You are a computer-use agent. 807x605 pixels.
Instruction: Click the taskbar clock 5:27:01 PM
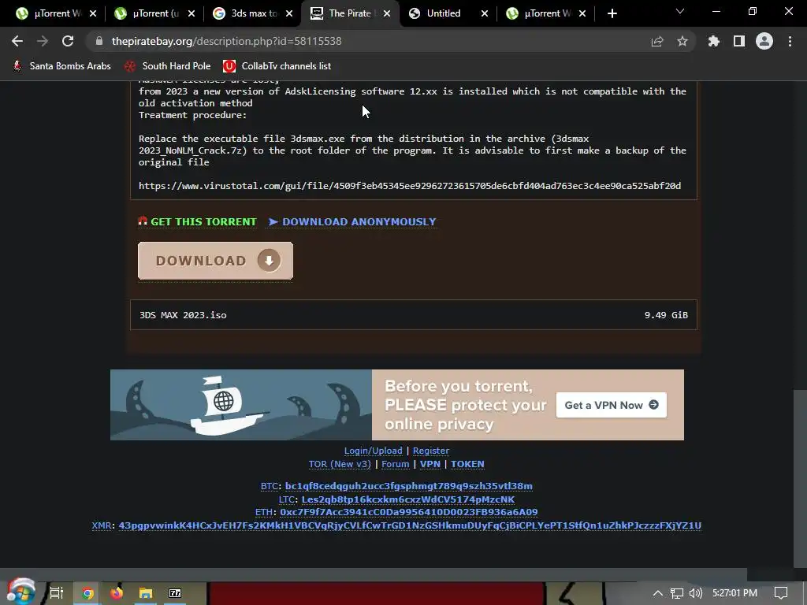click(734, 593)
